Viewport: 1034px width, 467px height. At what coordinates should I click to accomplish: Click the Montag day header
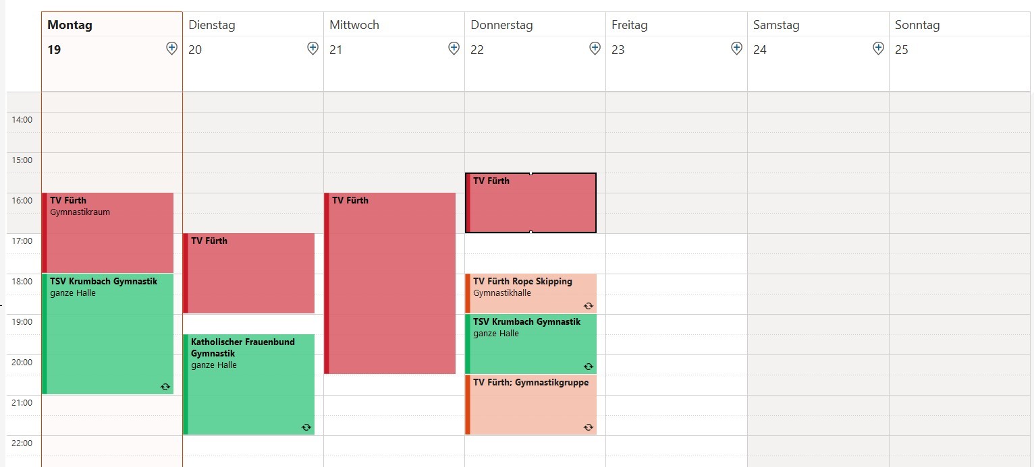coord(70,26)
